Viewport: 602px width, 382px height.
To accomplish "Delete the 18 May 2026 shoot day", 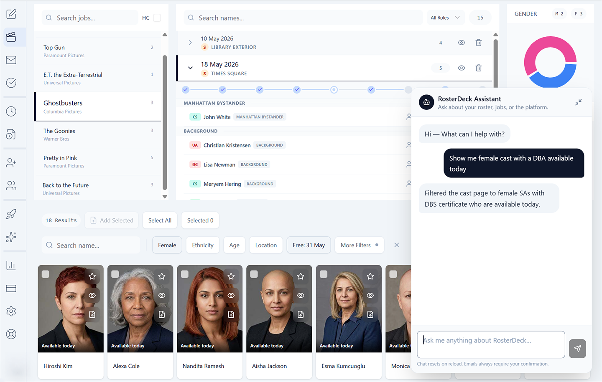I will click(479, 68).
